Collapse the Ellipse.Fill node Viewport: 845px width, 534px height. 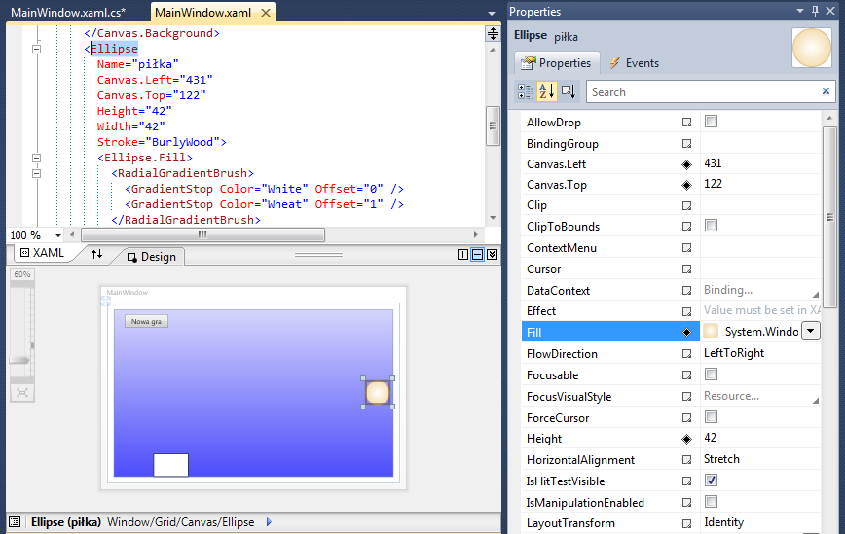[36, 159]
